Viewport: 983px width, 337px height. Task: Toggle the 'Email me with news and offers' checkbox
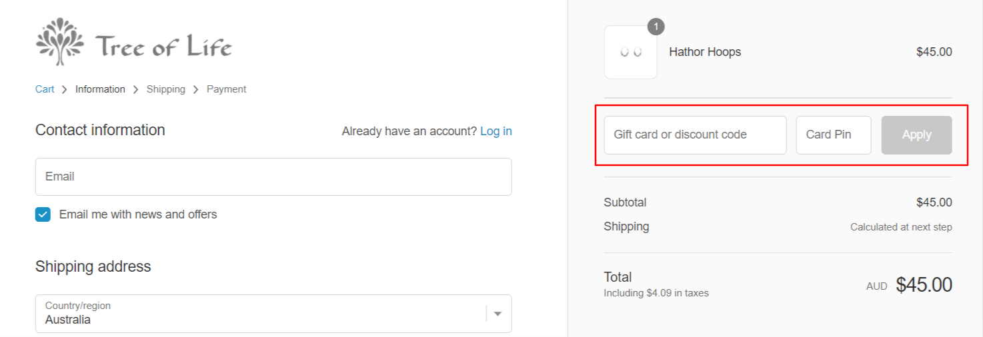[43, 214]
